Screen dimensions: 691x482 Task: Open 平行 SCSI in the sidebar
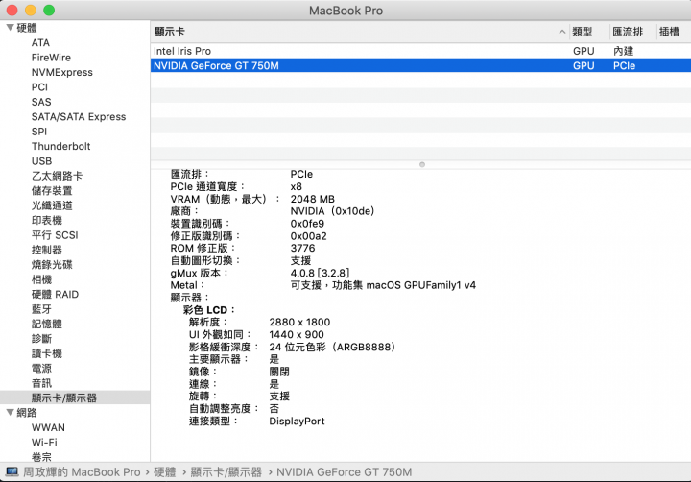tap(55, 235)
